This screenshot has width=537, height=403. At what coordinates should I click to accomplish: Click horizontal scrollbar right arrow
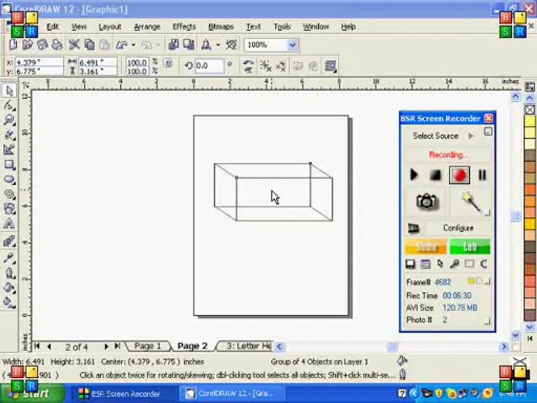[504, 347]
